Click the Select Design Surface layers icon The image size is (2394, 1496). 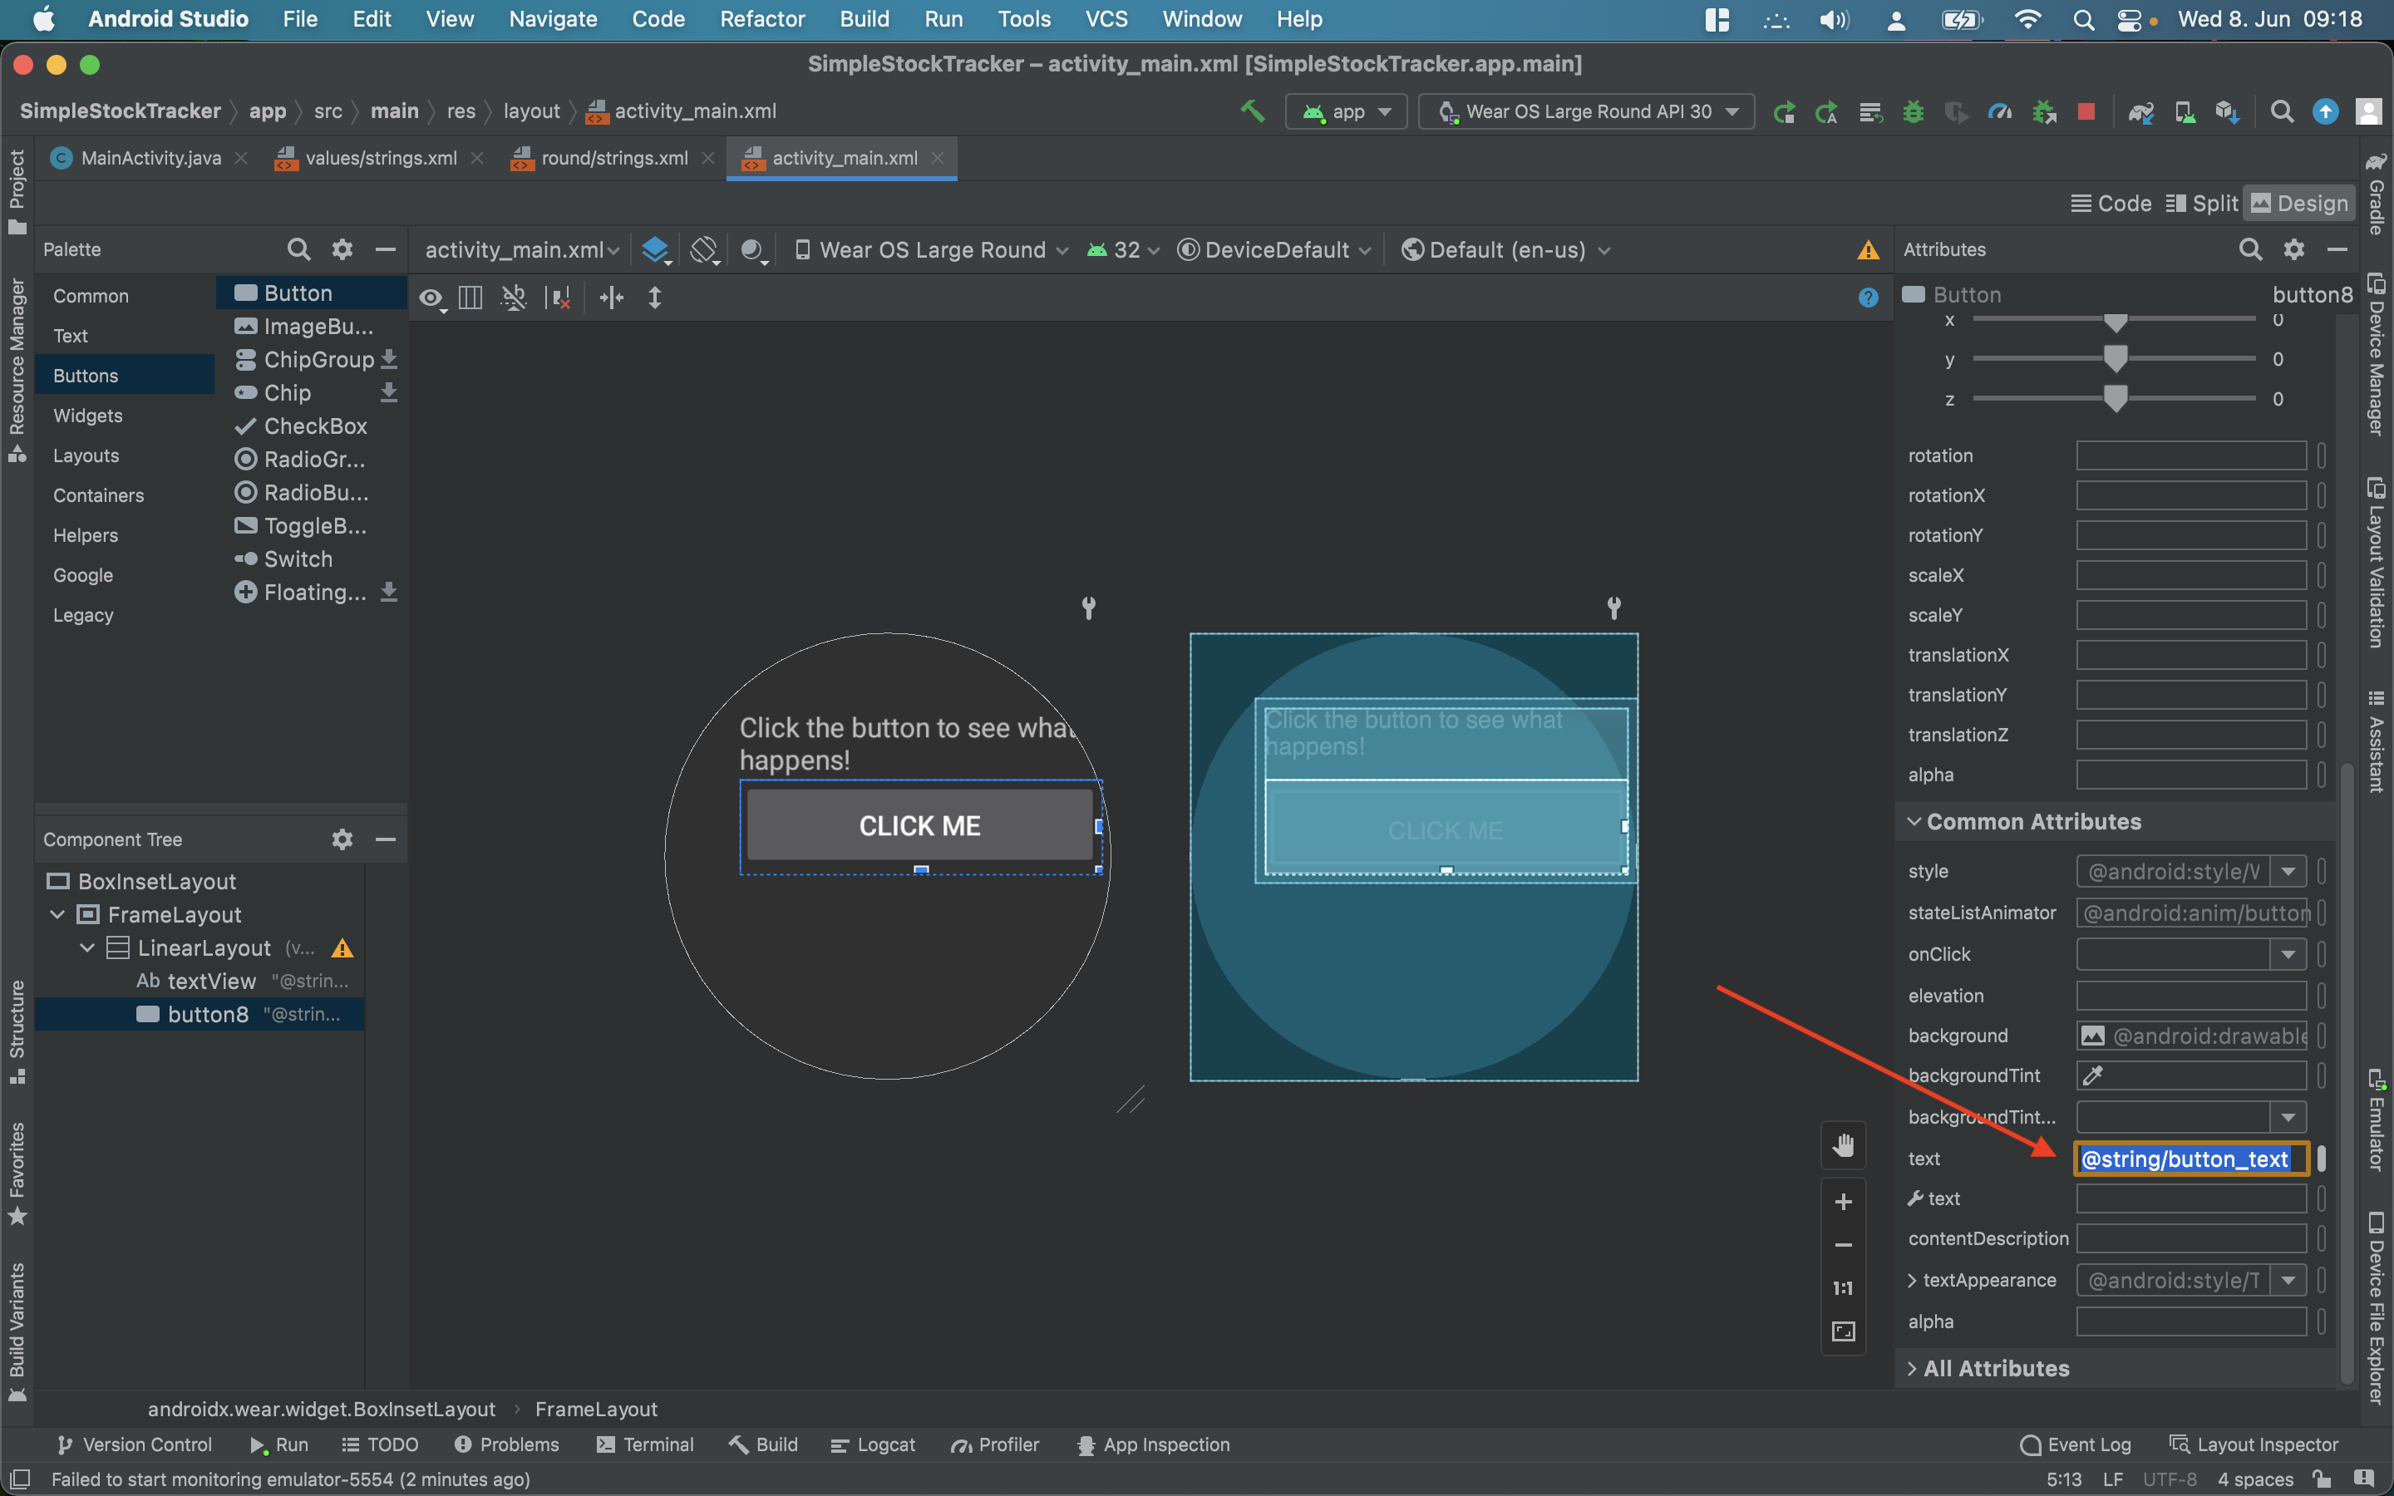pyautogui.click(x=655, y=250)
